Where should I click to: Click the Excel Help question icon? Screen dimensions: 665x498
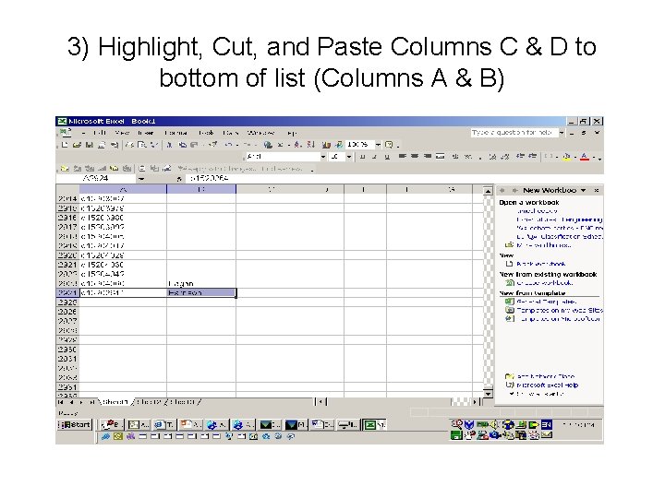389,145
